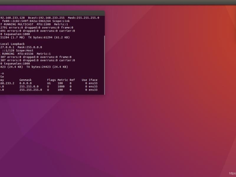Click "ens33" in the 255.255.0.0 row
The image size is (236, 177).
pos(93,86)
